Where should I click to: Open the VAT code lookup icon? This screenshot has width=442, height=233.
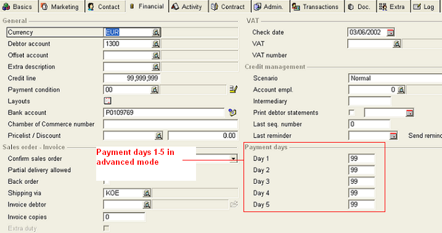(396, 44)
